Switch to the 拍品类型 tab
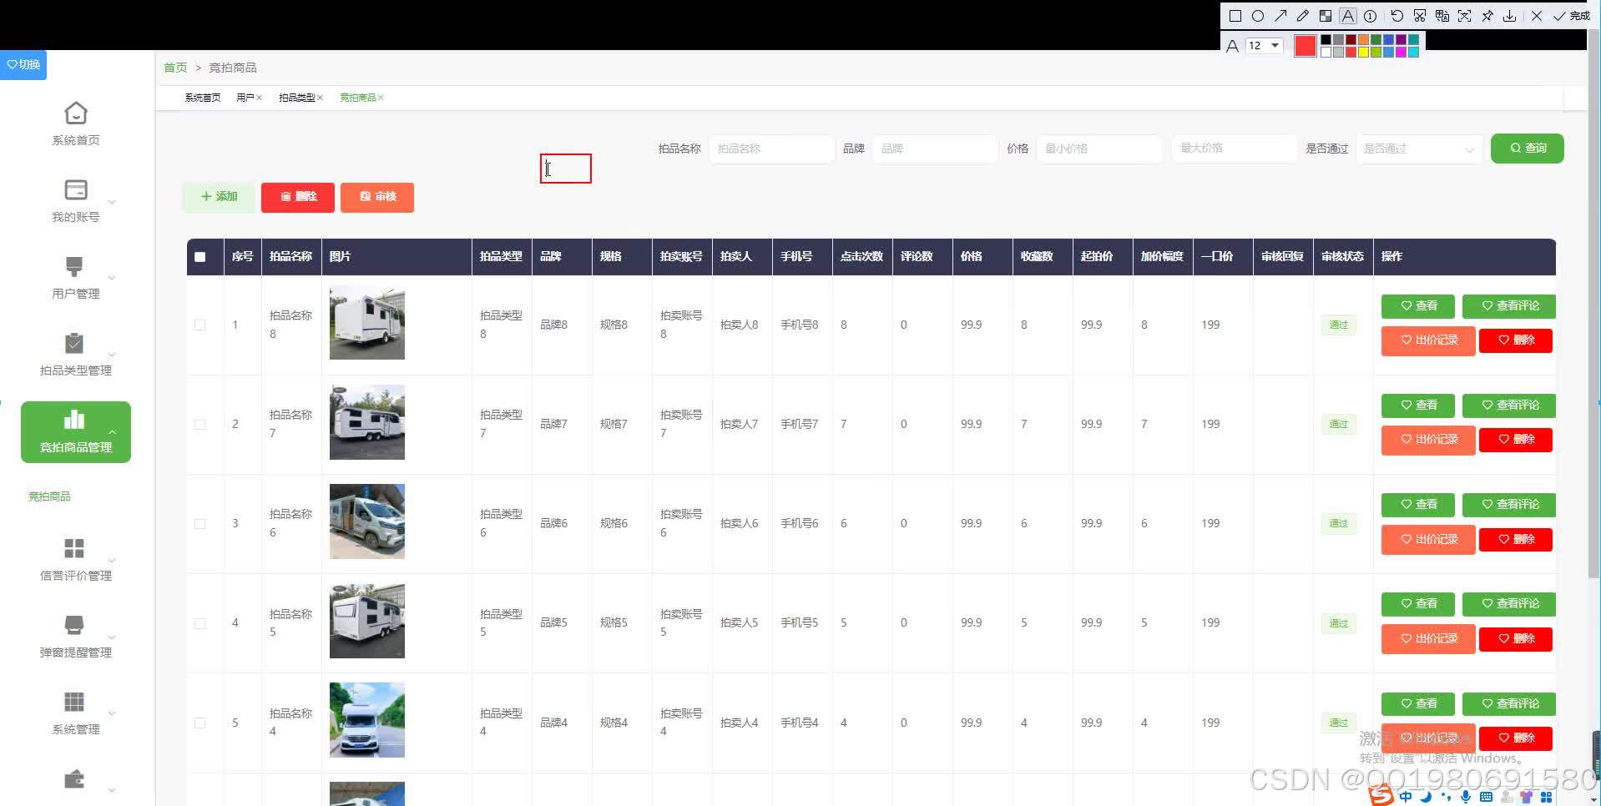This screenshot has height=806, width=1601. coord(296,98)
